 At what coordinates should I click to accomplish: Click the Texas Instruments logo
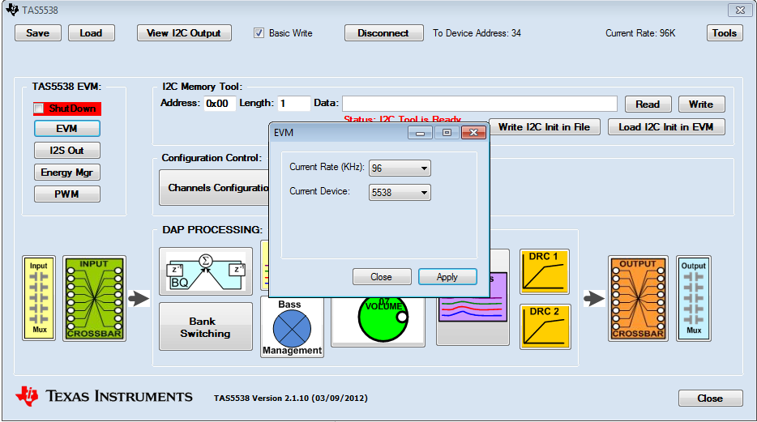pyautogui.click(x=104, y=396)
